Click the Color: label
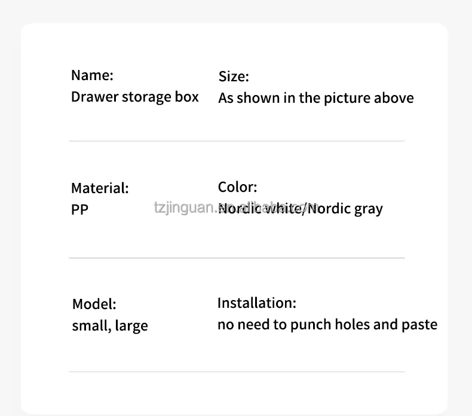 238,186
